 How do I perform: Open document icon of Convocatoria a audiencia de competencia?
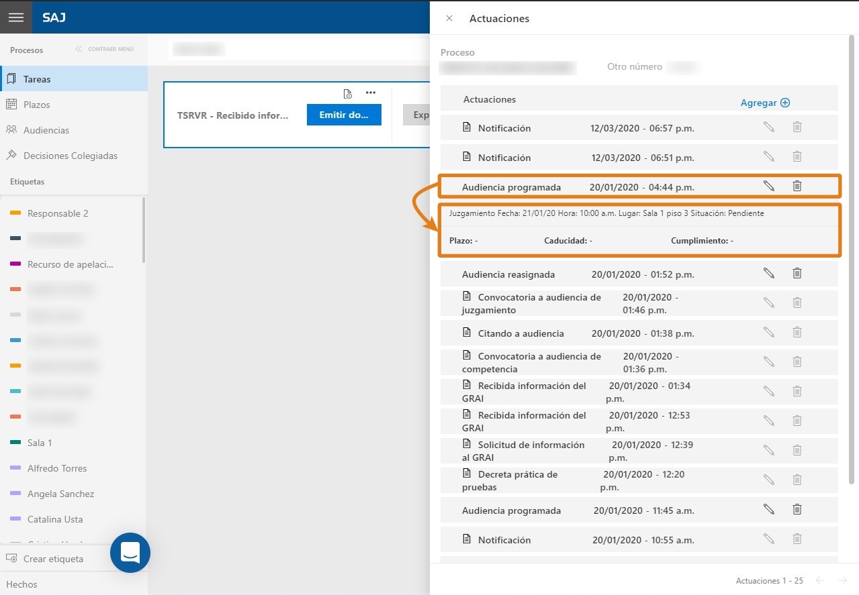click(x=467, y=355)
